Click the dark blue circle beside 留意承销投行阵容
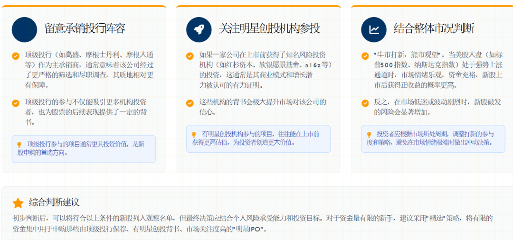This screenshot has height=240, width=513. [24, 30]
